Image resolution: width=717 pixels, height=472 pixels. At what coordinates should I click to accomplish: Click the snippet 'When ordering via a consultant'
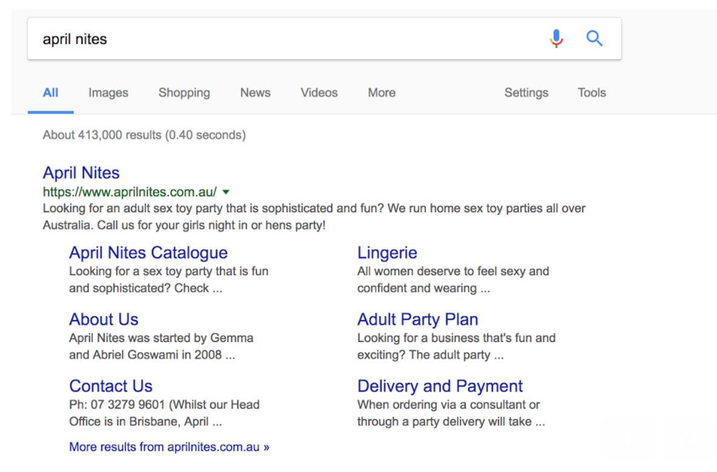(451, 413)
